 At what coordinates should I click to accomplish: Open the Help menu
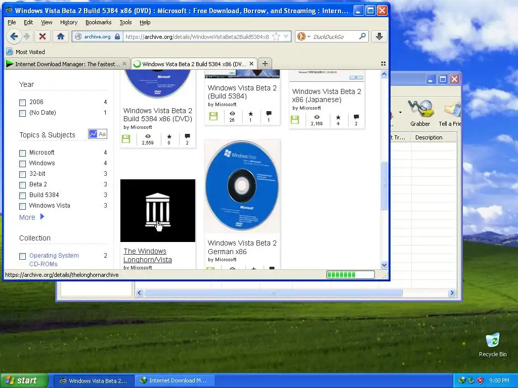click(x=145, y=22)
